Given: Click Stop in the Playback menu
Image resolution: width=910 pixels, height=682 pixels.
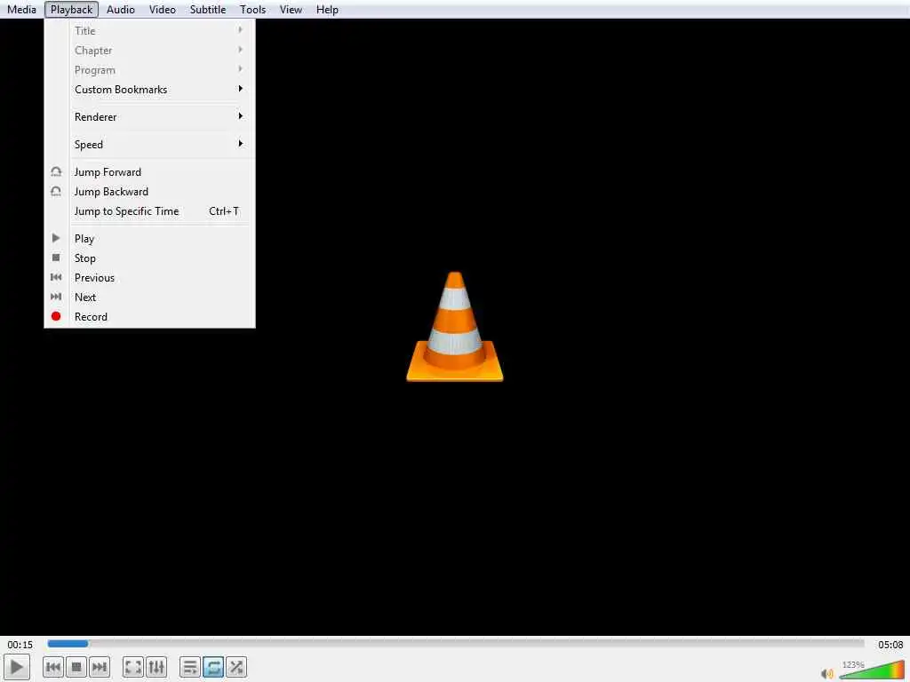Looking at the screenshot, I should pos(149,258).
